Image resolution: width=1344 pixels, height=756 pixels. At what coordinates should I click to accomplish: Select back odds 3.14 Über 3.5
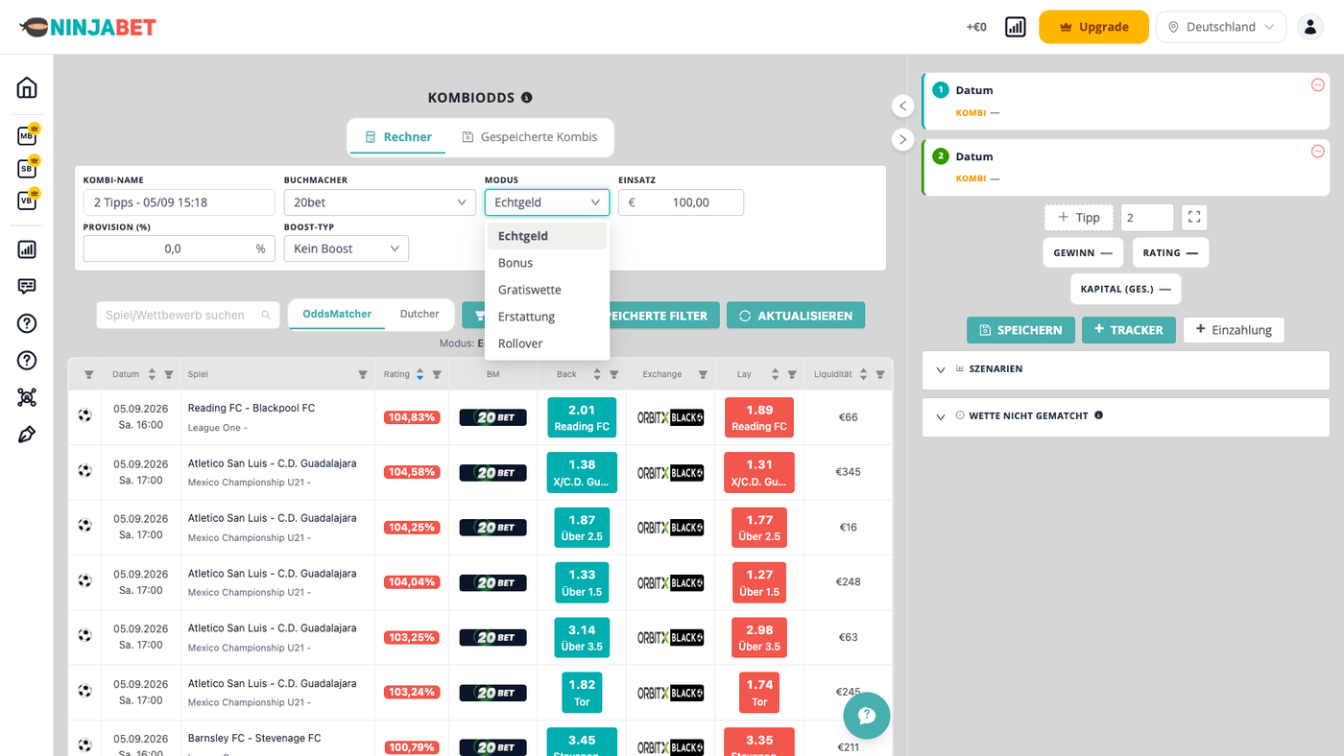(x=582, y=637)
